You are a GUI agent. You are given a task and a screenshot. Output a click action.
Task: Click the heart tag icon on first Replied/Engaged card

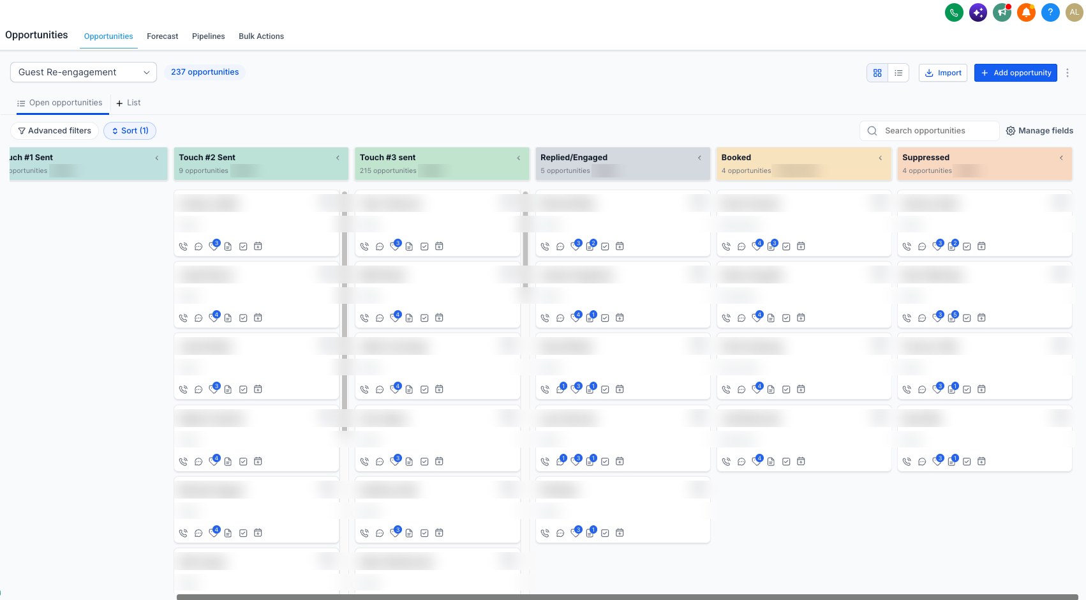click(x=575, y=246)
